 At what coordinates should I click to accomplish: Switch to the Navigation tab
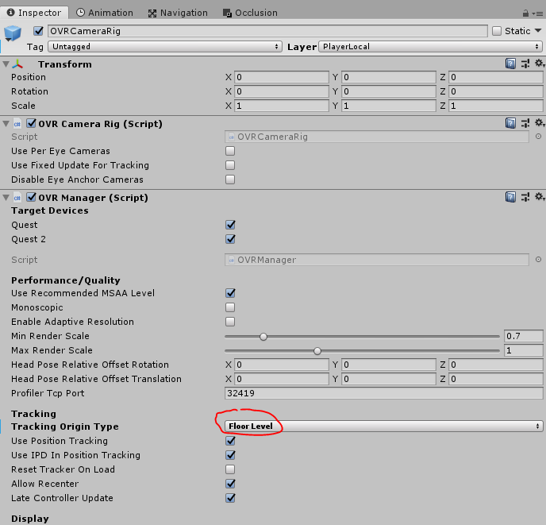178,13
